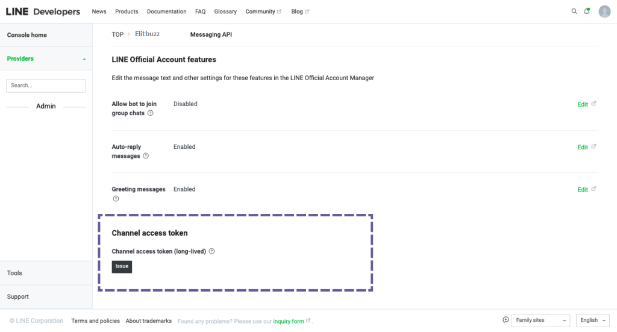
Task: Click help icon under Greeting messages
Action: (x=116, y=199)
